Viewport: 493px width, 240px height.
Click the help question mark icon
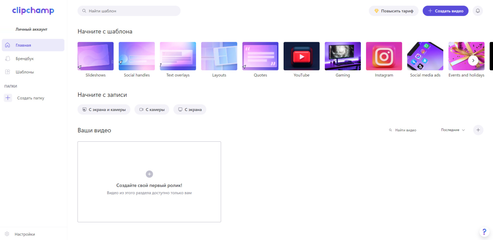tap(484, 231)
